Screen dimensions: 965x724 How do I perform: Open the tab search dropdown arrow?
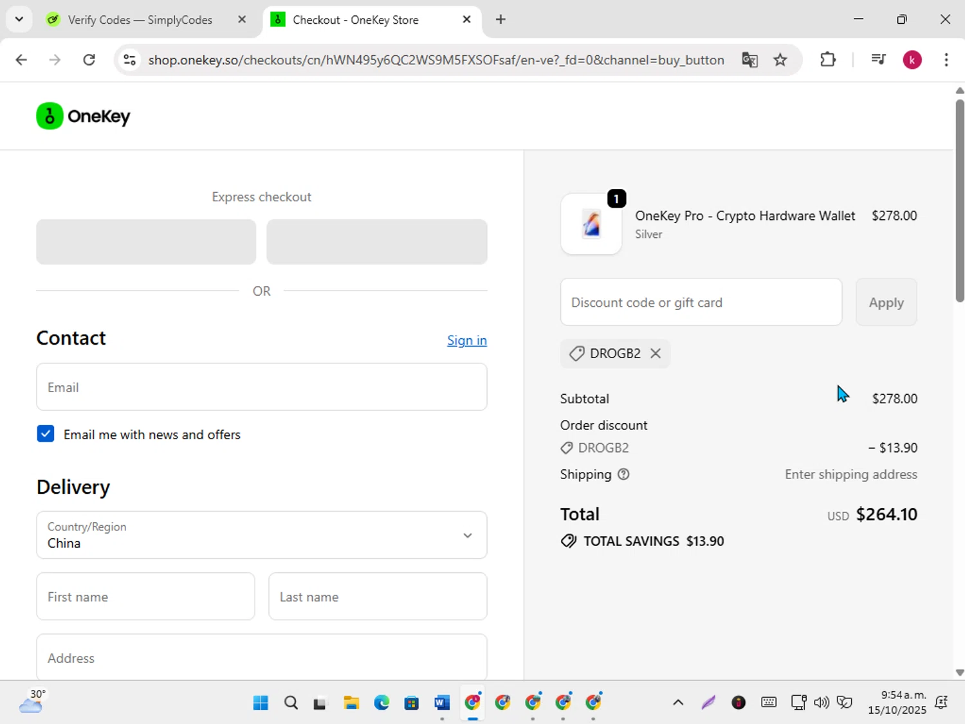pyautogui.click(x=19, y=19)
